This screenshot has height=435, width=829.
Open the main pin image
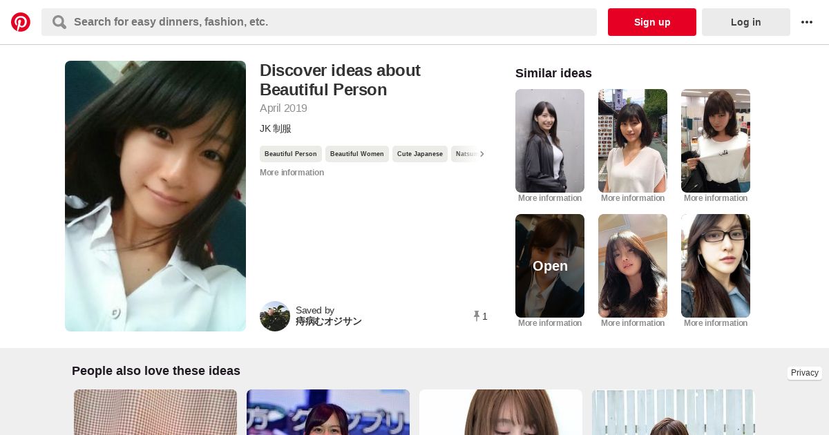[155, 196]
